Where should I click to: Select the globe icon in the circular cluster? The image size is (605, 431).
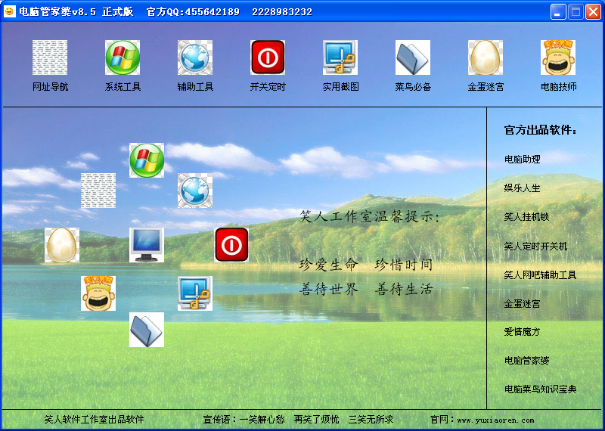click(x=195, y=191)
